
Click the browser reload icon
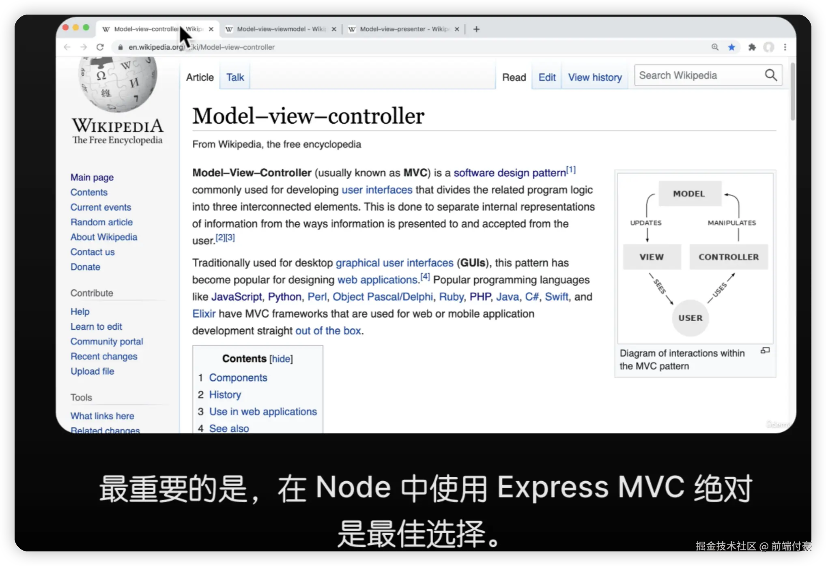tap(100, 47)
